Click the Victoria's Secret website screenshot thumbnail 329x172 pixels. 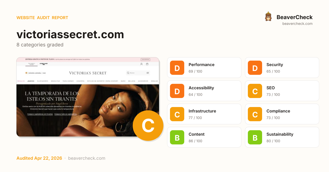[88, 97]
